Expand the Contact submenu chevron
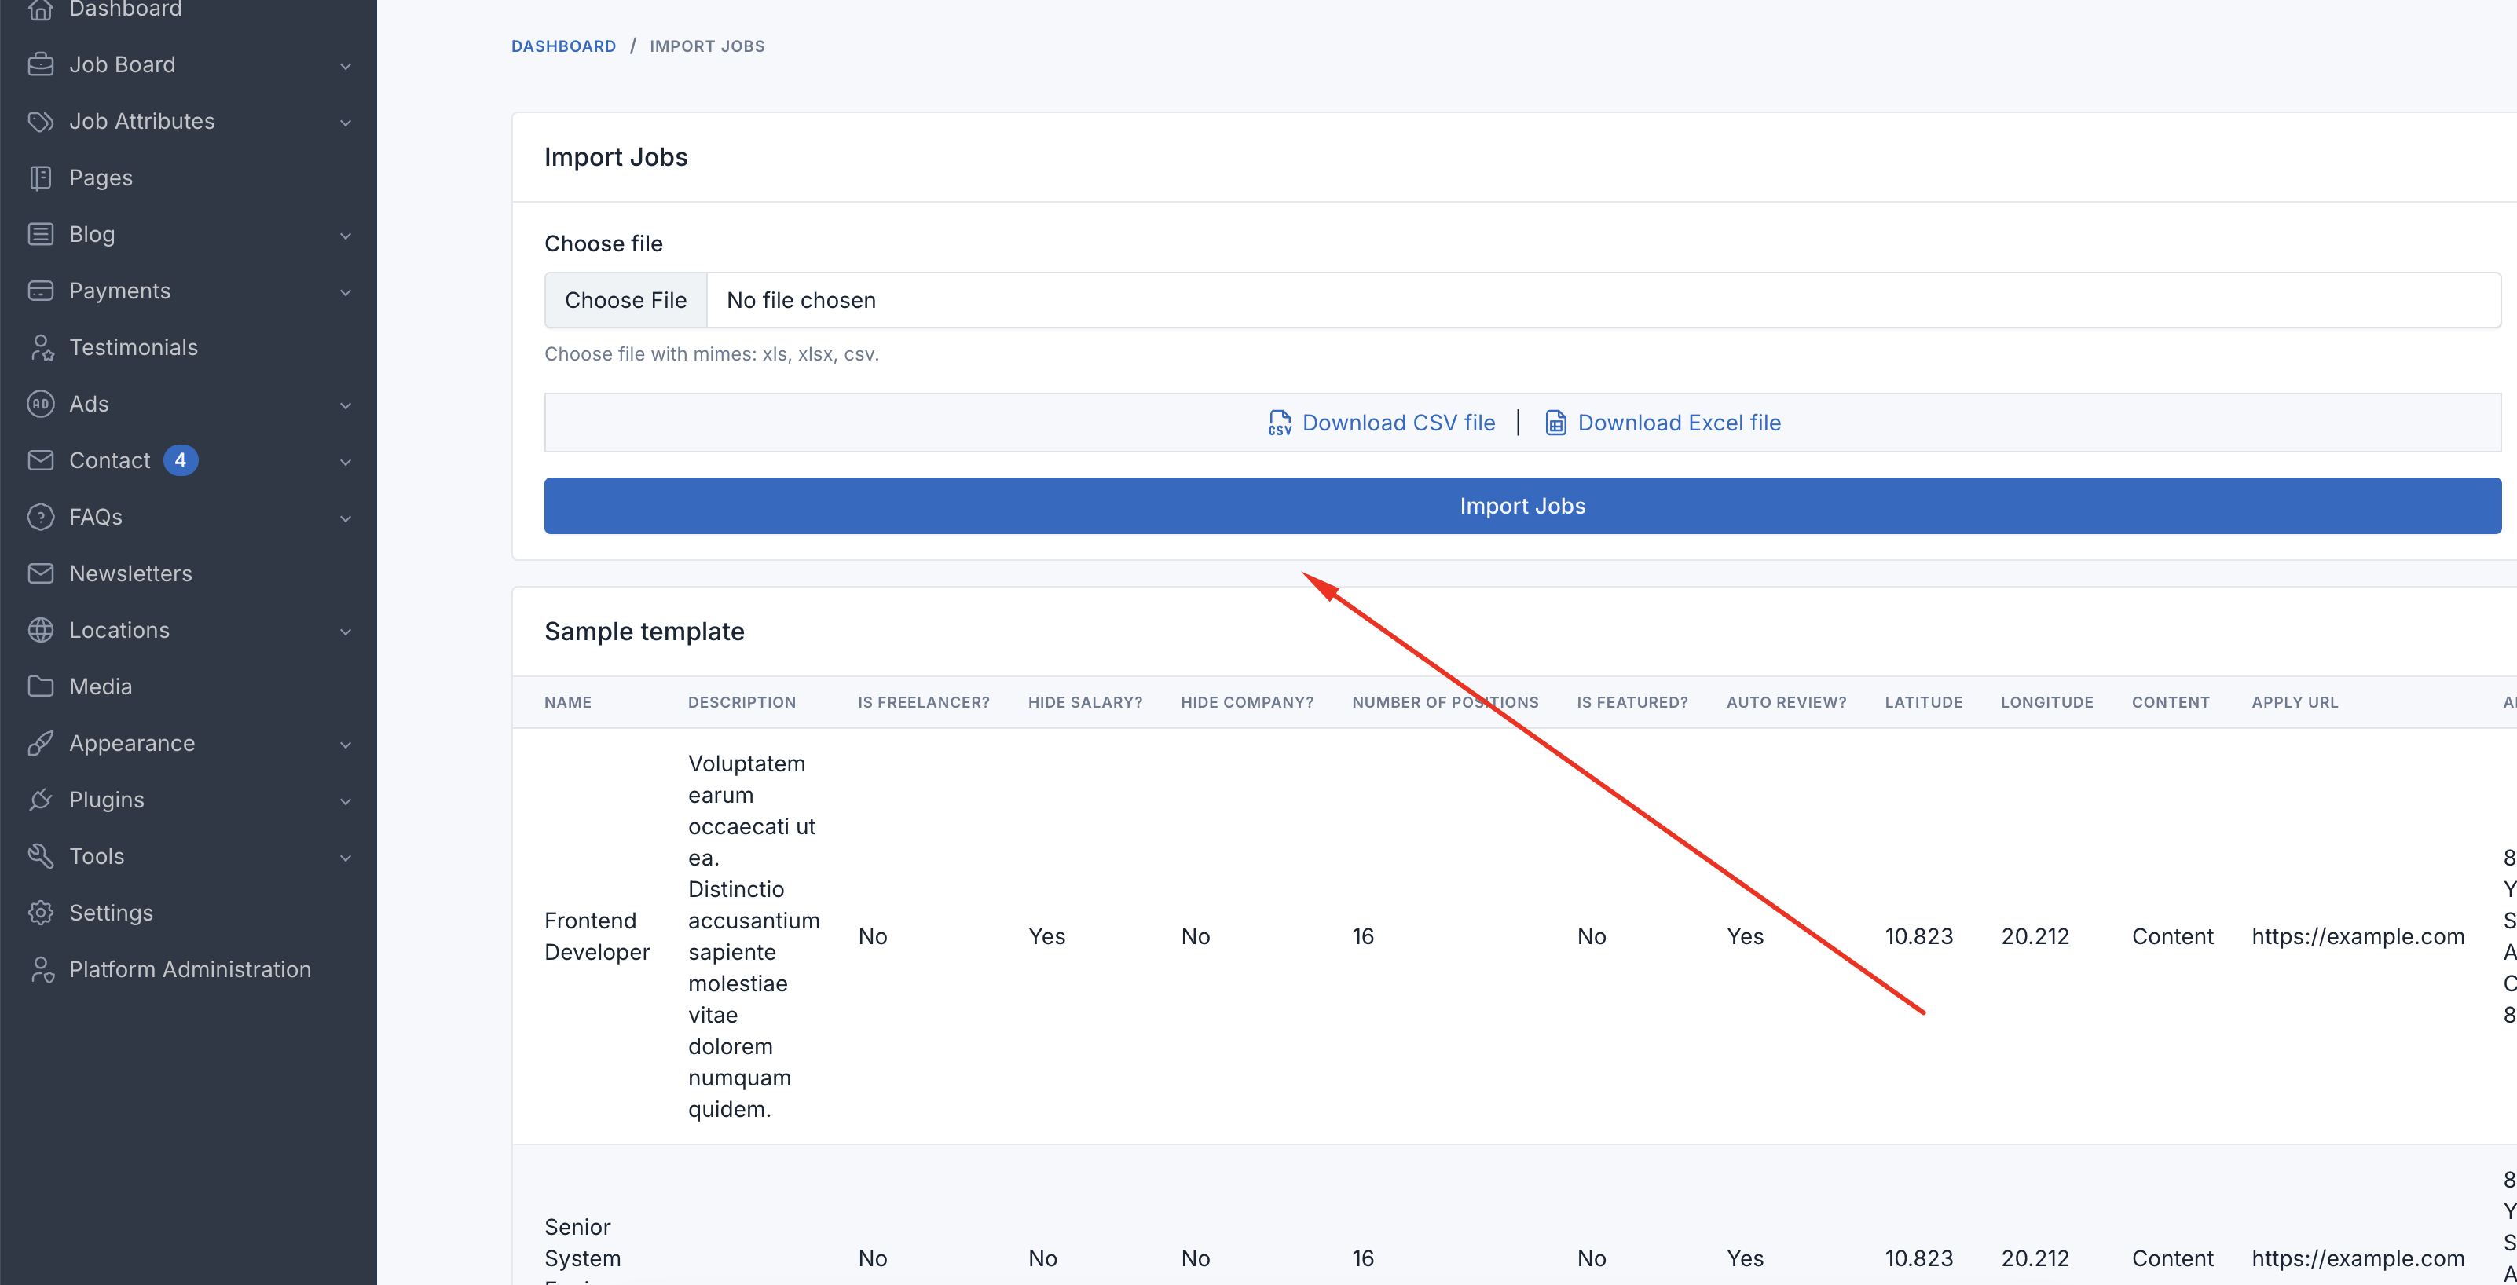 point(345,461)
